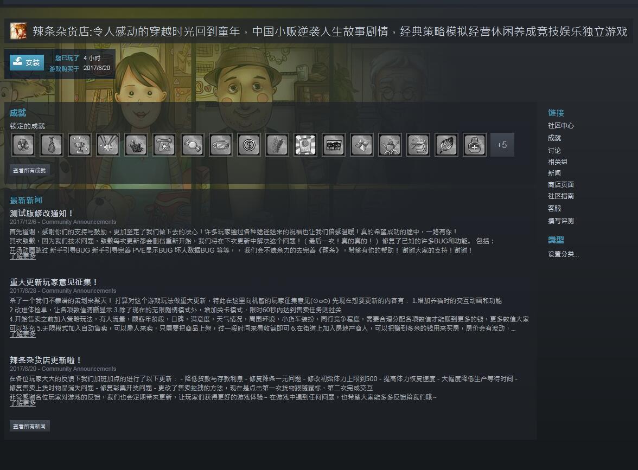Expand 了解更多 under 测试版修改通知
The height and width of the screenshot is (470, 638).
point(23,256)
